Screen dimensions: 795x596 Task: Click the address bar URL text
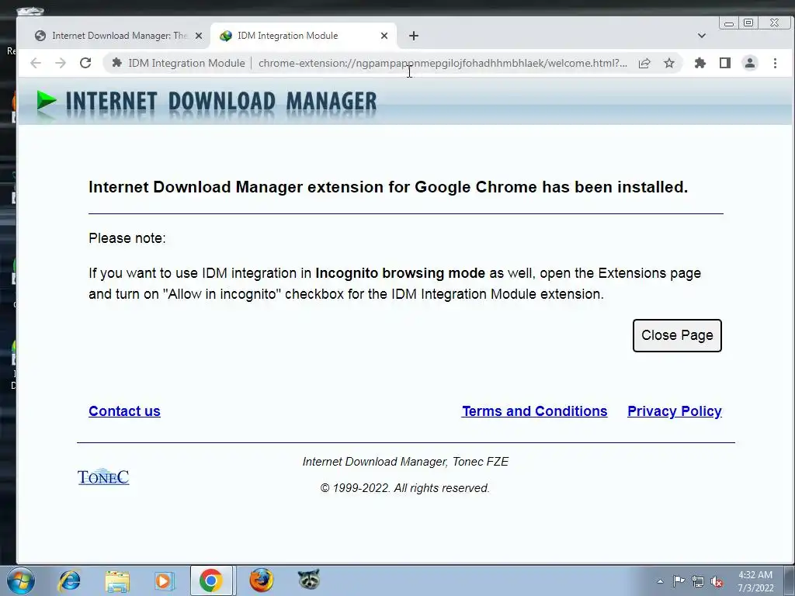[x=442, y=63]
